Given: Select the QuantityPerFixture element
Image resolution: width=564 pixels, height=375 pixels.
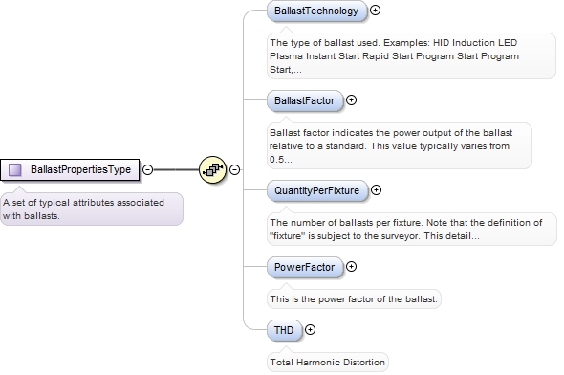Looking at the screenshot, I should (317, 190).
